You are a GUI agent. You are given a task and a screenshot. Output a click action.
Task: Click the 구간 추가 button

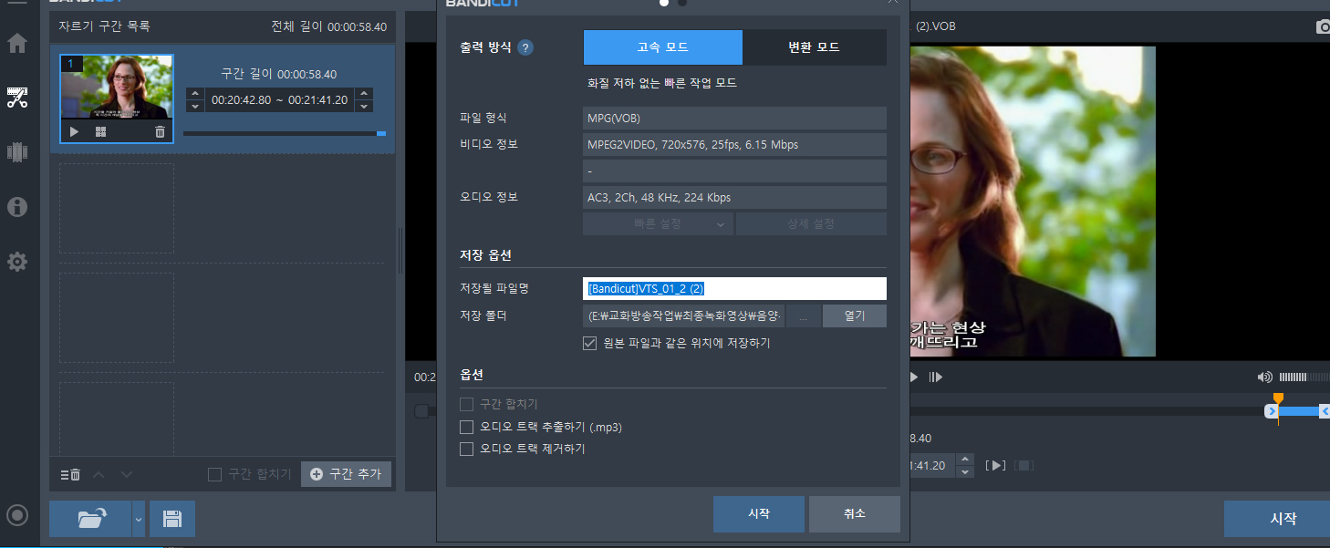[346, 474]
